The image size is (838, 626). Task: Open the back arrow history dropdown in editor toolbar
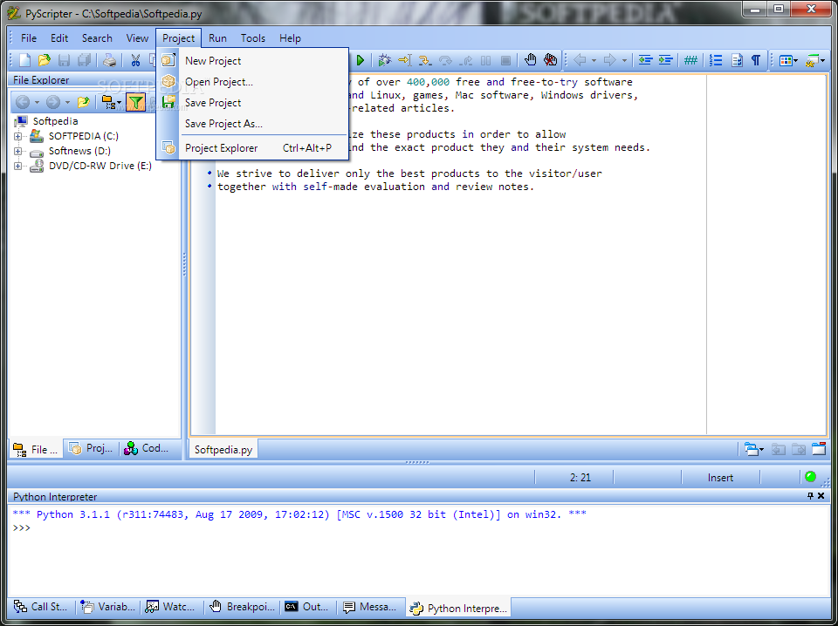pyautogui.click(x=594, y=60)
